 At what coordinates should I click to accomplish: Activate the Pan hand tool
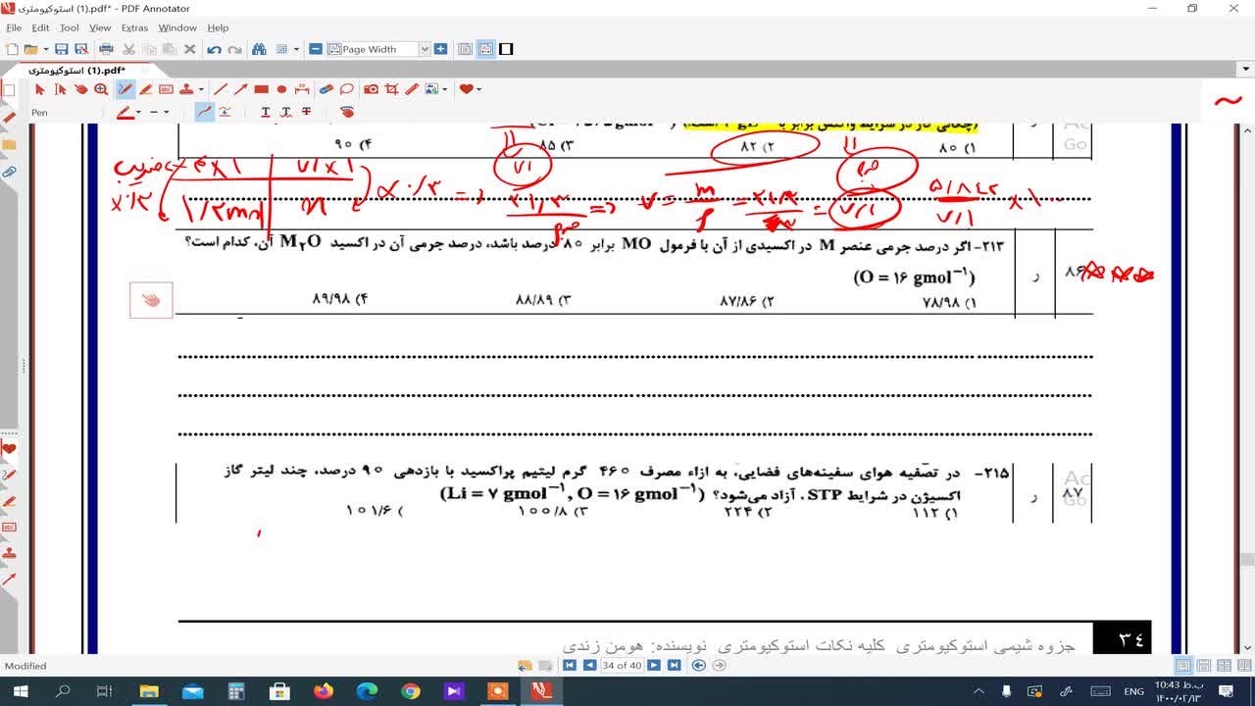(81, 89)
